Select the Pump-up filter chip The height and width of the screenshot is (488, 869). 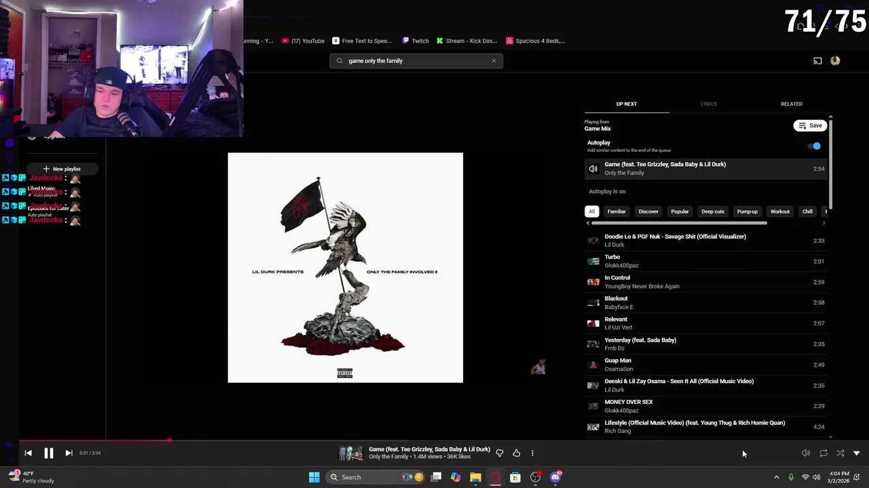click(747, 211)
